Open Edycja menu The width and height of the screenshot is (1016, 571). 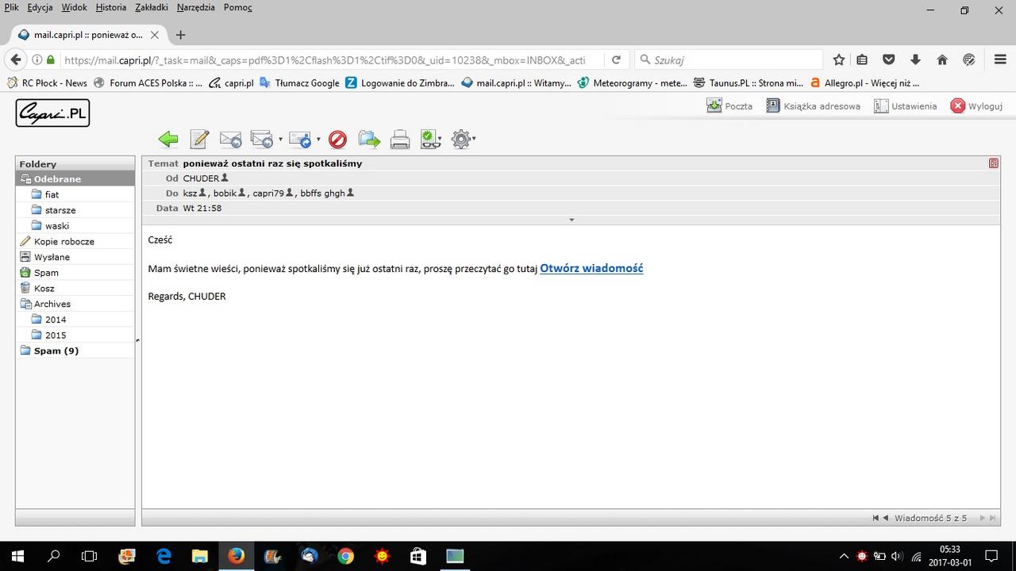(x=40, y=7)
